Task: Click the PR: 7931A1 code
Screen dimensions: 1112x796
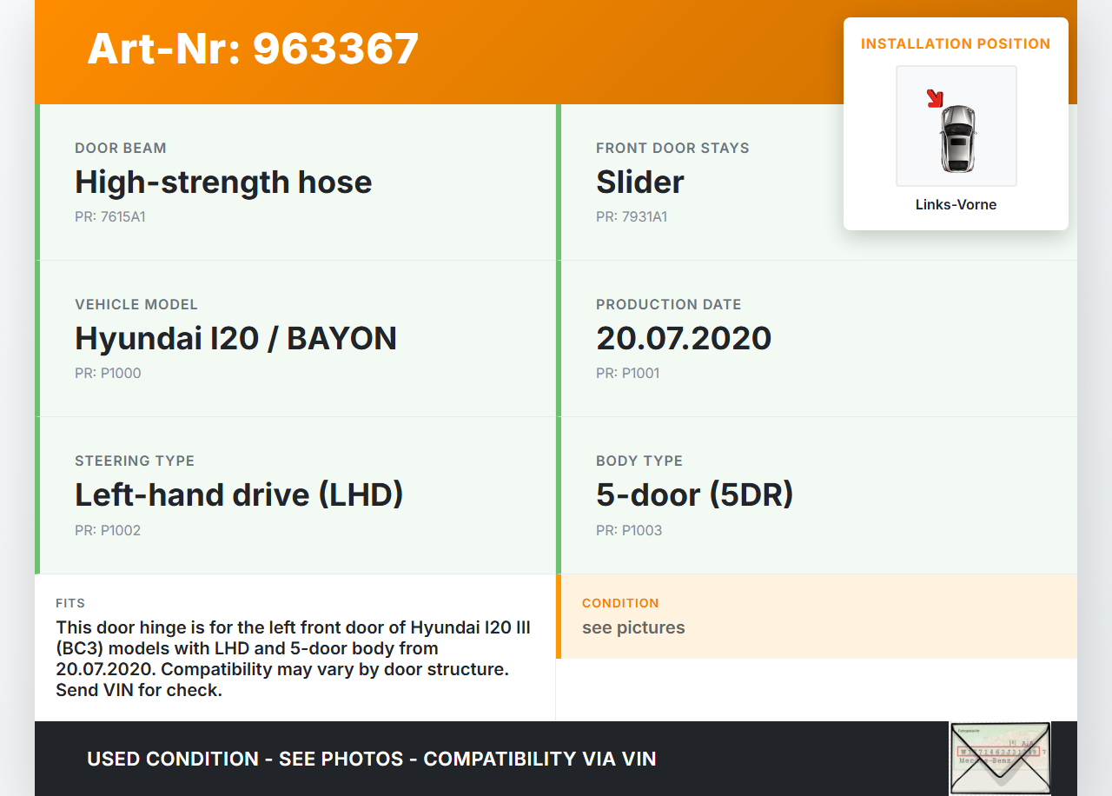Action: [632, 217]
